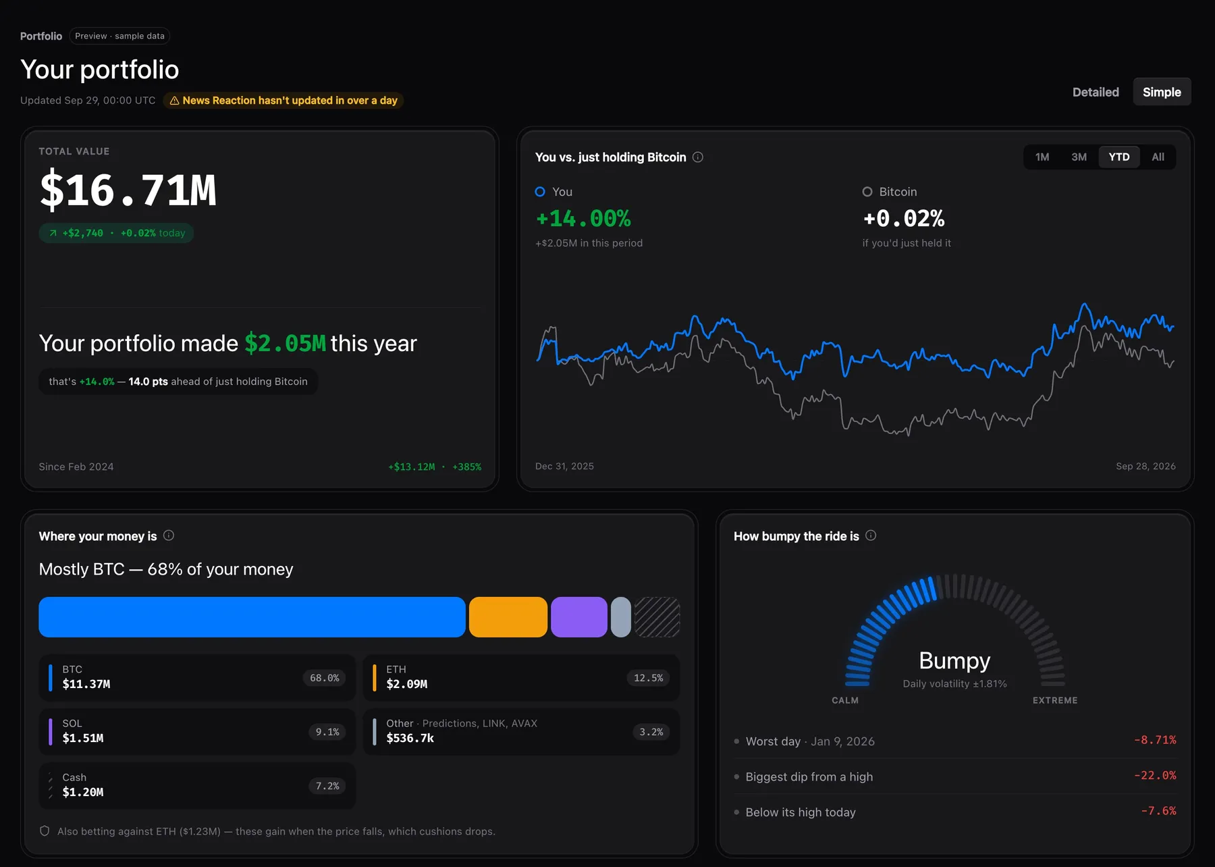1215x867 pixels.
Task: Open the Cash $1.20M holding card
Action: click(x=197, y=785)
